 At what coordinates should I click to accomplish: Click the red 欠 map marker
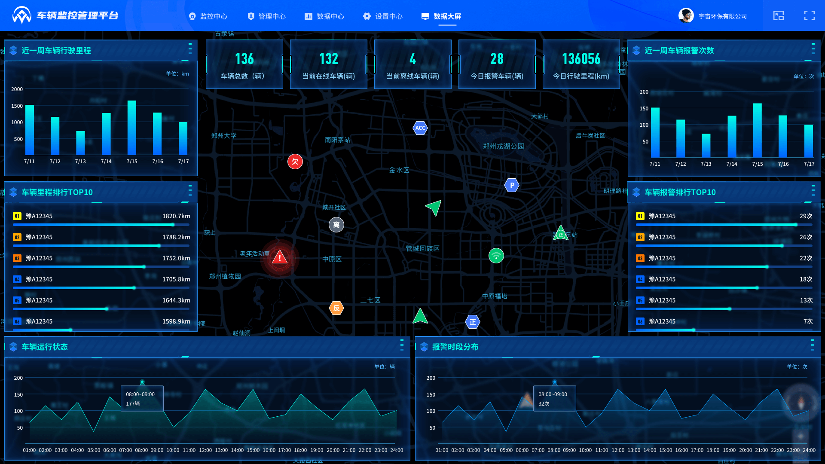pos(295,162)
